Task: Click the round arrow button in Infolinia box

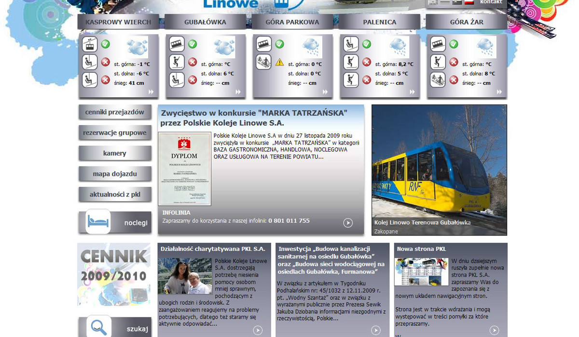Action: pyautogui.click(x=348, y=222)
